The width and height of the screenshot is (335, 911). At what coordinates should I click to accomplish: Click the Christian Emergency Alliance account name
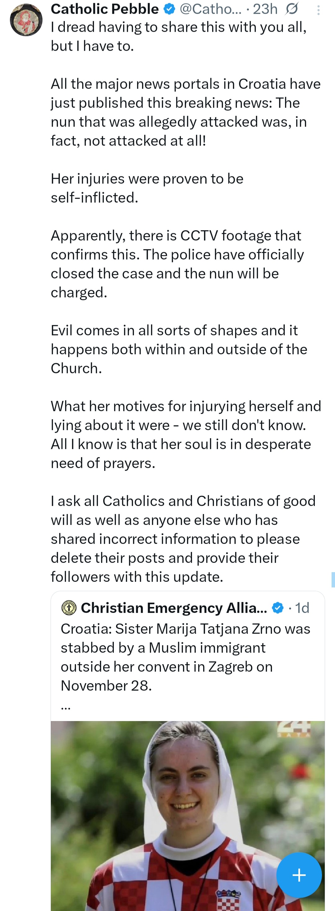coord(173,608)
